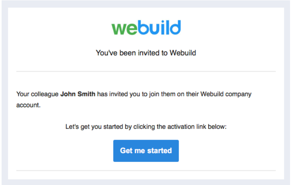The image size is (291, 185).
Task: Click the words "Your colleague"
Action: (x=37, y=94)
